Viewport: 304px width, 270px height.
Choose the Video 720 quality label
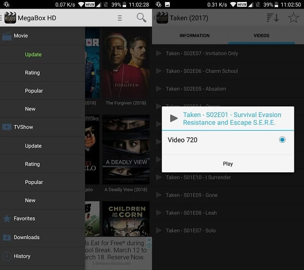coord(182,140)
